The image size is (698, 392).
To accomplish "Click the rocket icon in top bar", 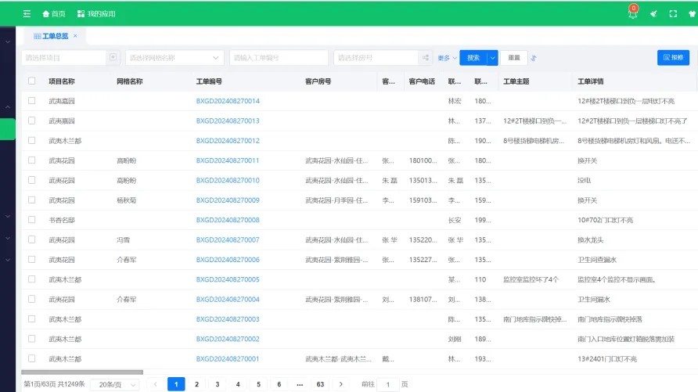I will coord(653,13).
